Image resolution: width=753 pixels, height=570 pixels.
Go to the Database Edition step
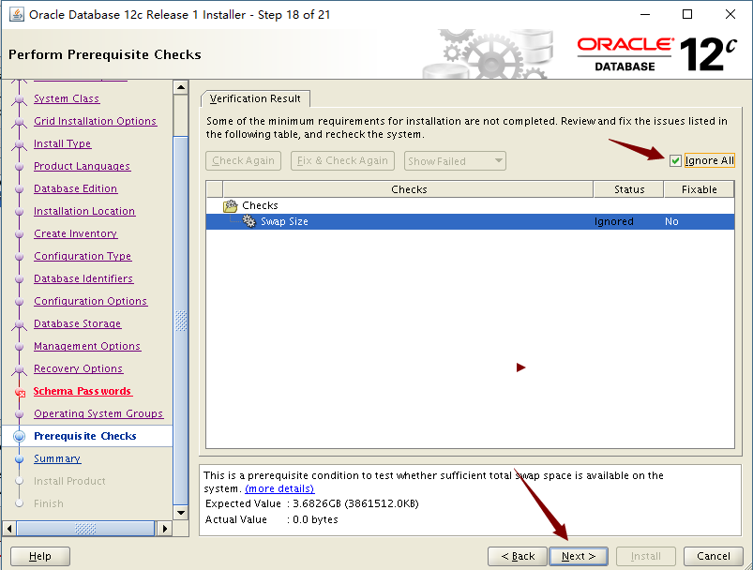(x=75, y=188)
